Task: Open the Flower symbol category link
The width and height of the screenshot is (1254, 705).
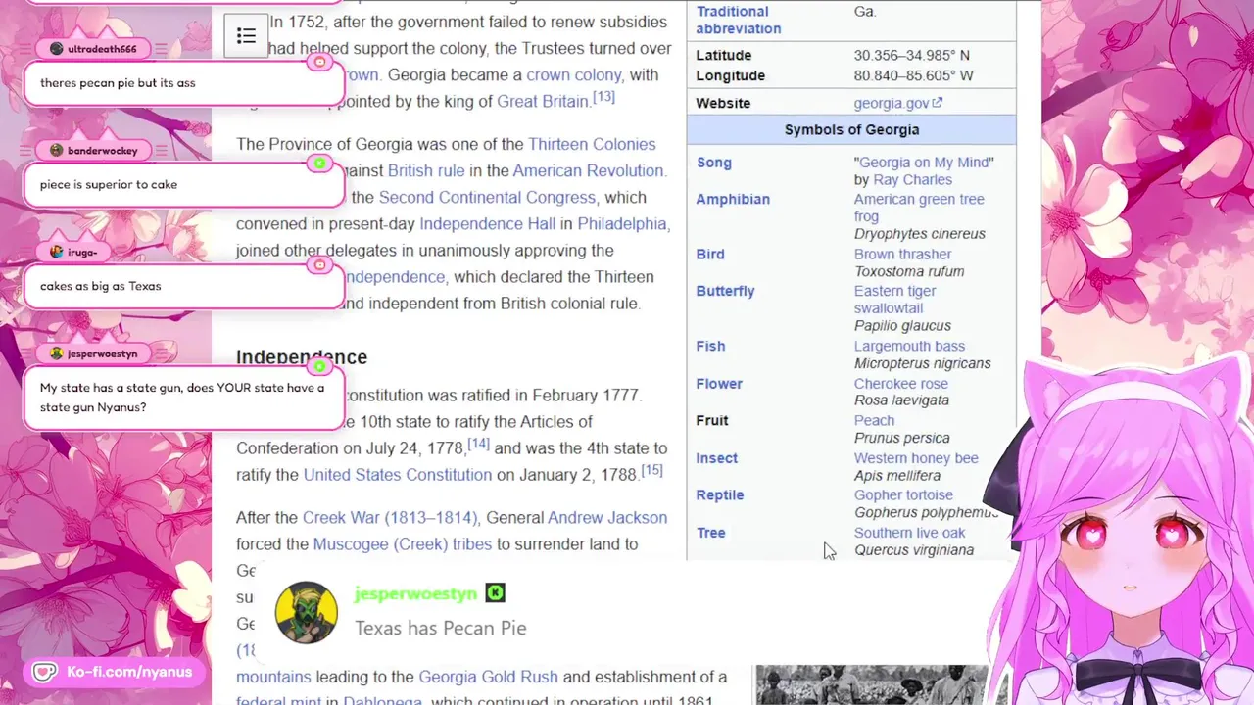Action: [x=719, y=384]
